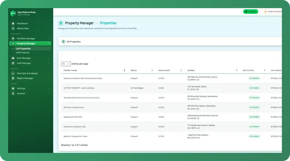The width and height of the screenshot is (290, 161).
Task: Expand the Account chevron
Action: [x=49, y=94]
